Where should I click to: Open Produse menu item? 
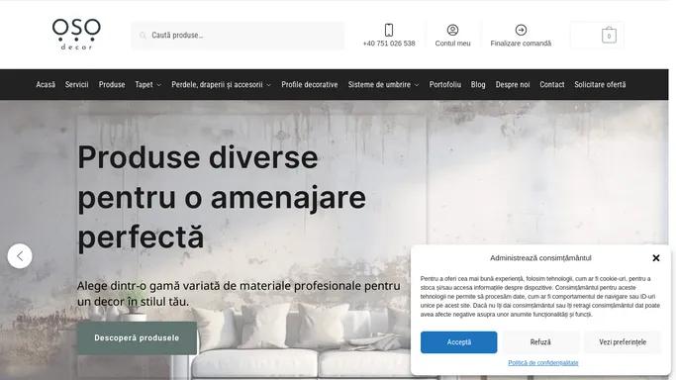click(112, 84)
